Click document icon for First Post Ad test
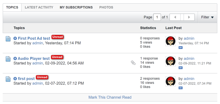 [8, 39]
